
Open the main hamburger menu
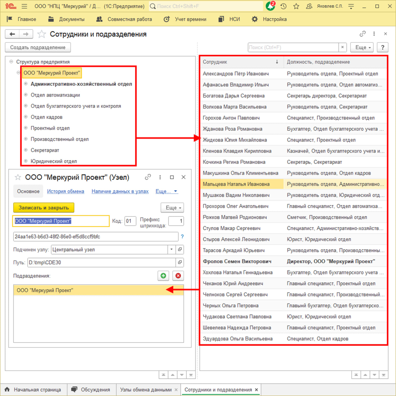pos(24,6)
